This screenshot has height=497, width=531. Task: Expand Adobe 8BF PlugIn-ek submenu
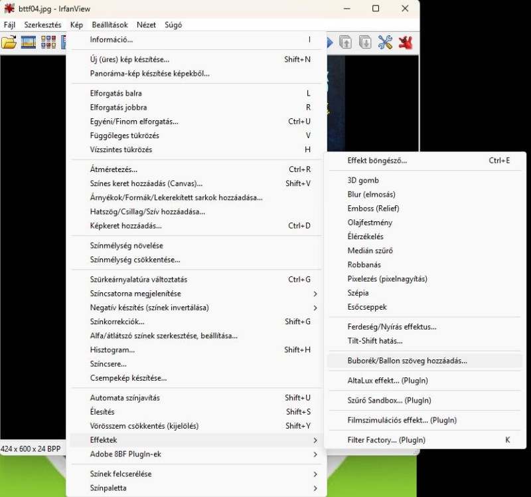click(196, 454)
